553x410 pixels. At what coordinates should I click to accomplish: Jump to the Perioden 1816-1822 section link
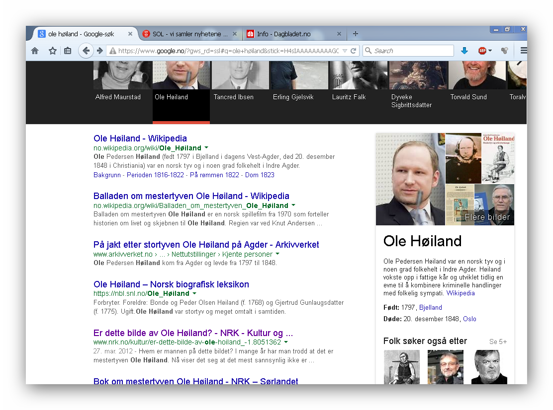(x=155, y=175)
